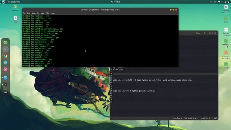Click the keyboard layout 'en' indicator
Viewport: 231px width, 130px height.
tap(215, 2)
